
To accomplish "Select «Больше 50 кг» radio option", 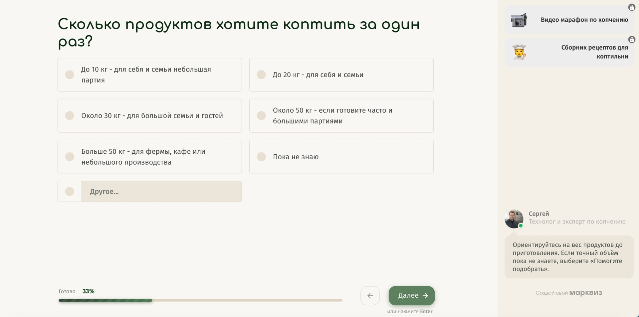I will 70,157.
